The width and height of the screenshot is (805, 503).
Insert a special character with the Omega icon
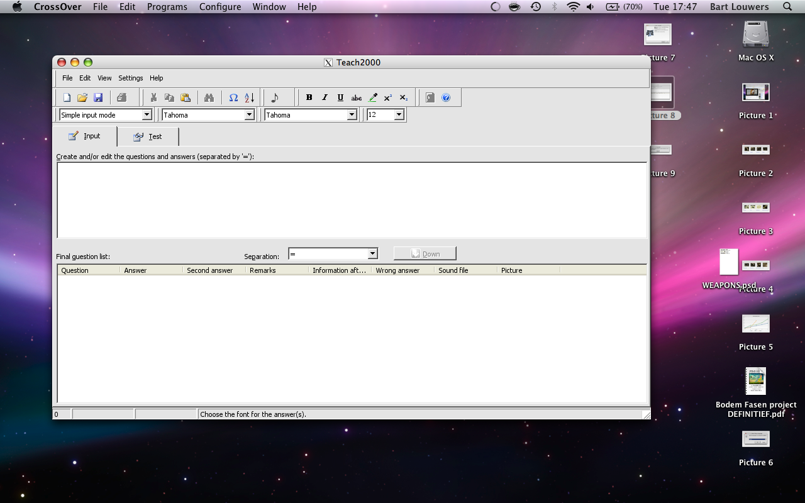coord(233,97)
